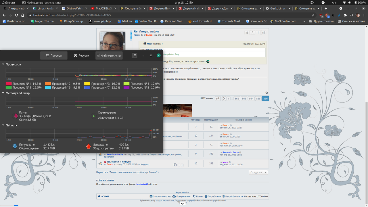The width and height of the screenshot is (368, 207).
Task: Reload the page in the browser
Action: point(16,15)
